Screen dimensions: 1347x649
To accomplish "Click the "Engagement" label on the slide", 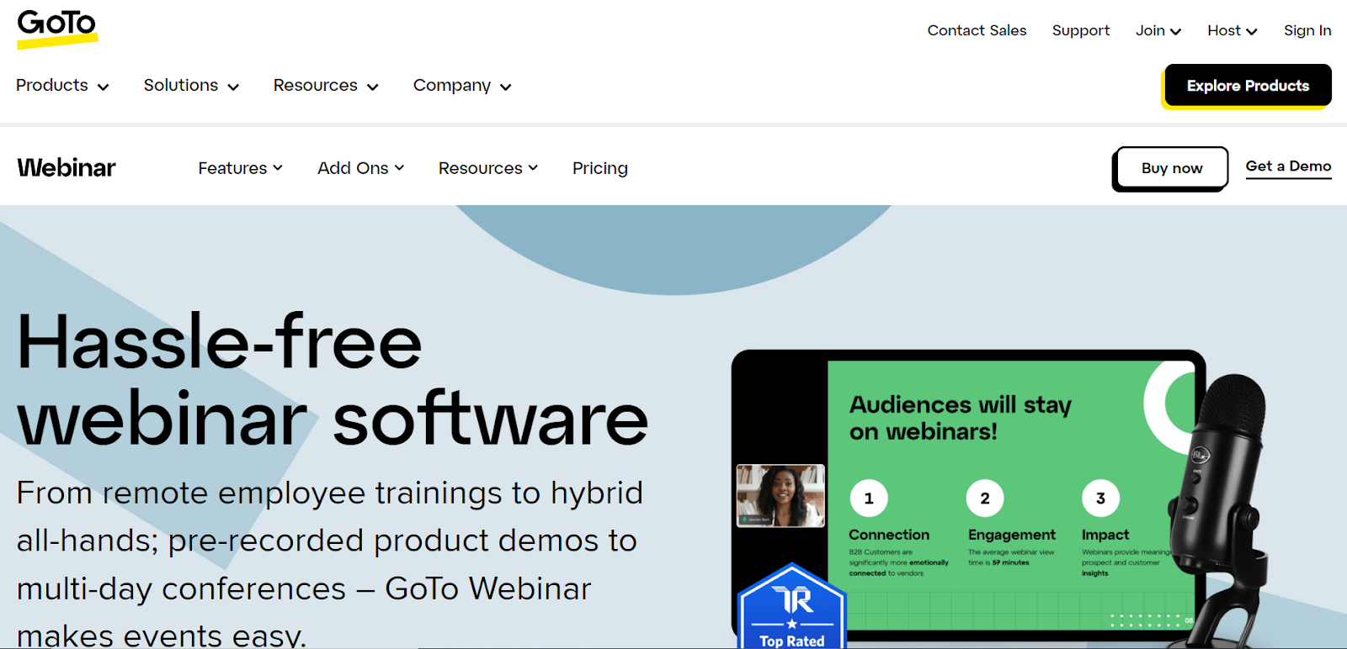I will pos(1011,535).
